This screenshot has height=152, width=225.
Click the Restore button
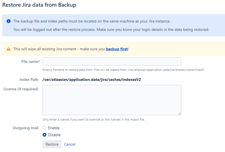coord(52,144)
